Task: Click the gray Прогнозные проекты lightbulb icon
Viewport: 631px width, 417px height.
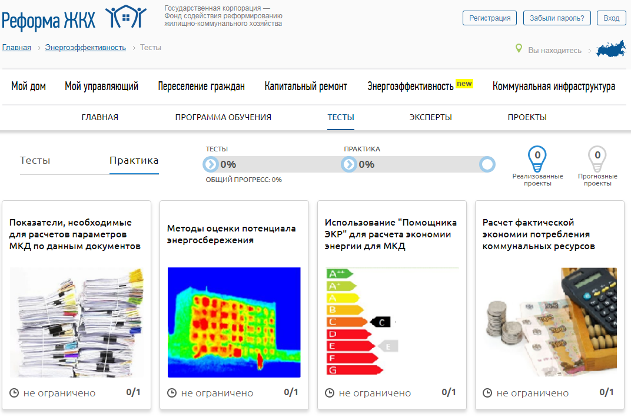Action: (x=597, y=157)
